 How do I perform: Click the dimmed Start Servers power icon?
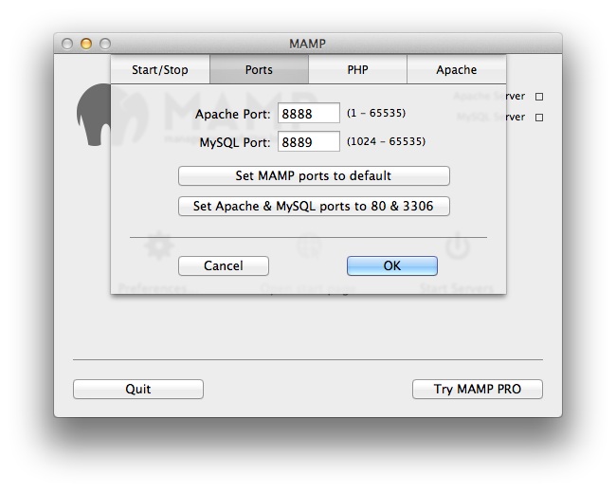[x=458, y=246]
